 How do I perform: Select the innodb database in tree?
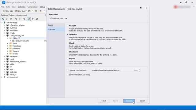pos(12,33)
